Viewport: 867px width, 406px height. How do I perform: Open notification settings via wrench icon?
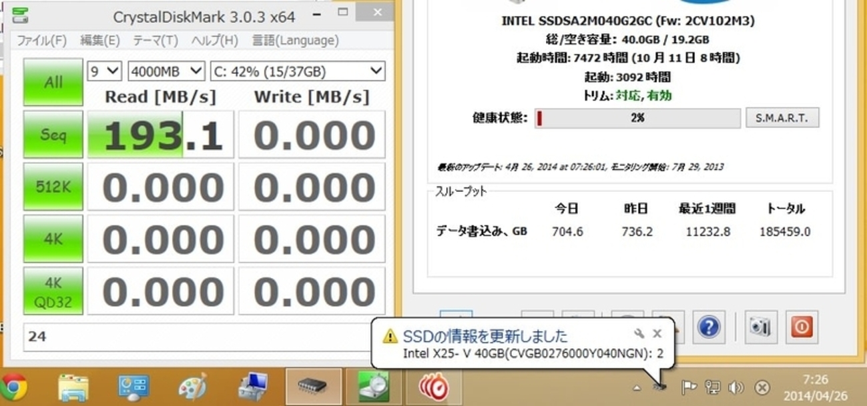(639, 334)
